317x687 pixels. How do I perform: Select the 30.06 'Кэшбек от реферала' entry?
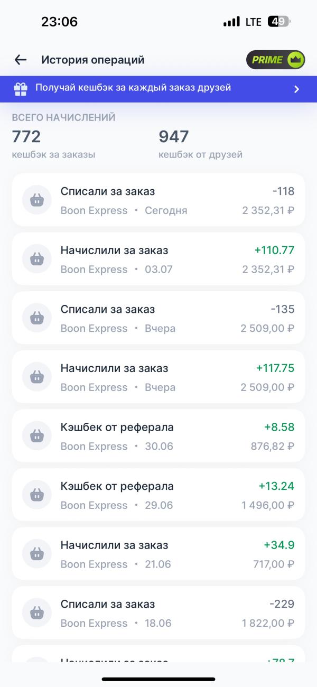(x=158, y=436)
